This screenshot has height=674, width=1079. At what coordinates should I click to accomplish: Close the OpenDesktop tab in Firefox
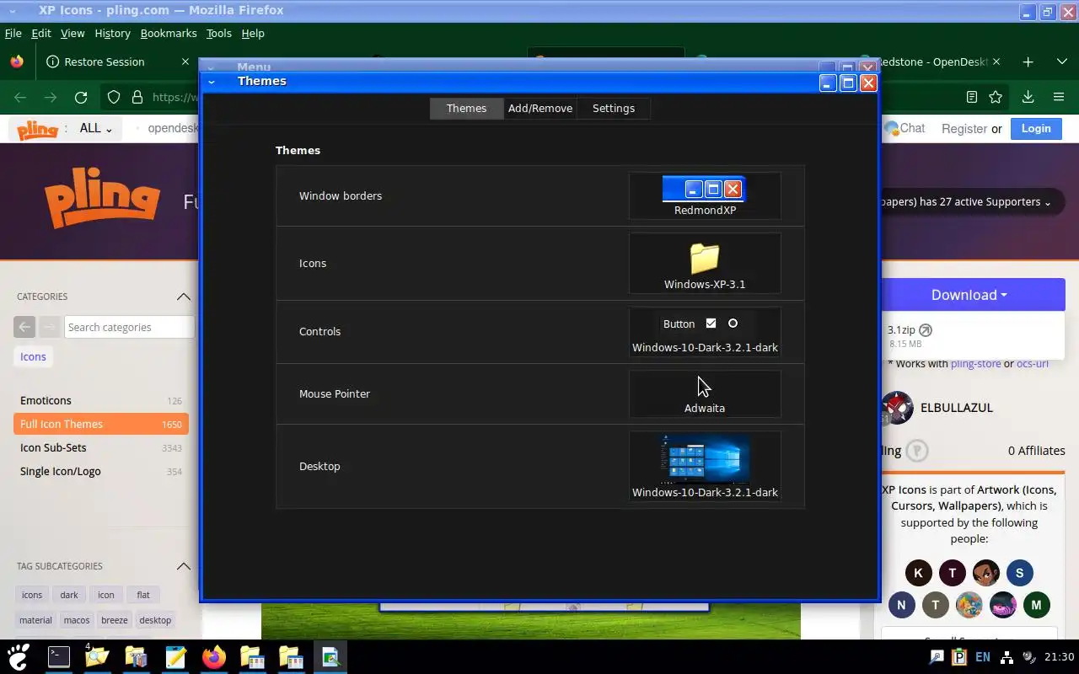coord(996,62)
